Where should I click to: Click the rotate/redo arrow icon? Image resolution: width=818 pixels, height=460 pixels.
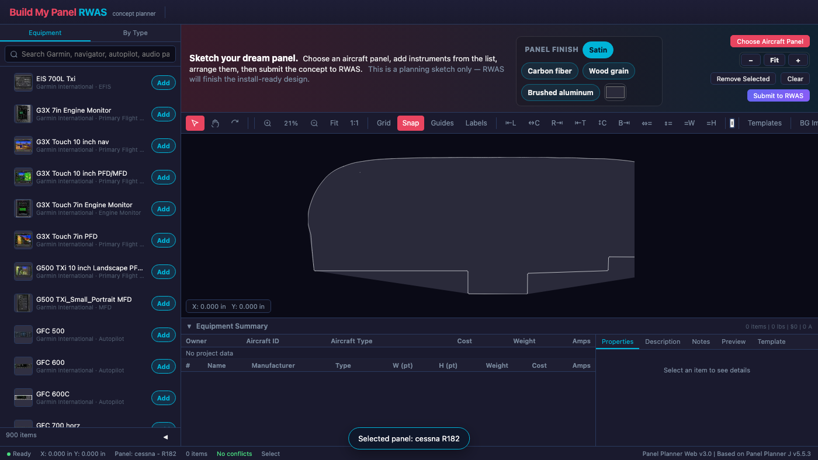[x=235, y=123]
